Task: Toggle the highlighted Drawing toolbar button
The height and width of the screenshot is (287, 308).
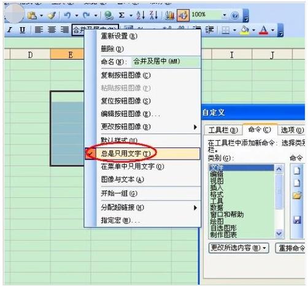Action: [x=183, y=15]
